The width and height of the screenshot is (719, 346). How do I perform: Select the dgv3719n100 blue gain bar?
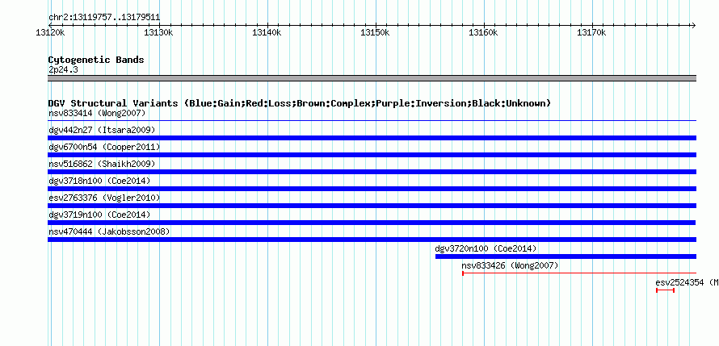(372, 223)
